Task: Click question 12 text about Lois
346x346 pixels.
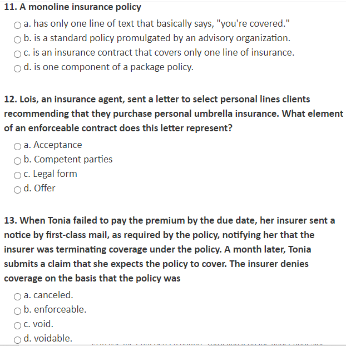Action: pos(174,113)
